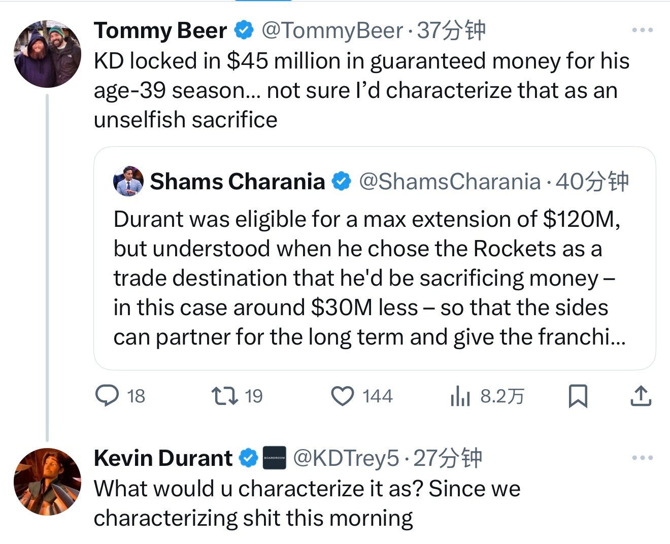
Task: Like Tommy Beer's tweet
Action: (x=343, y=396)
